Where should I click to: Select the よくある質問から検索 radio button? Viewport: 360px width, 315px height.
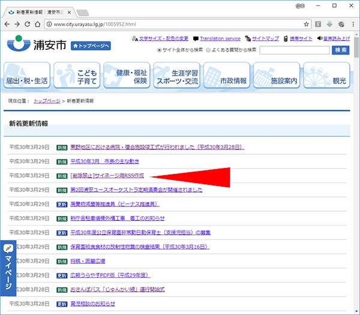[x=208, y=50]
